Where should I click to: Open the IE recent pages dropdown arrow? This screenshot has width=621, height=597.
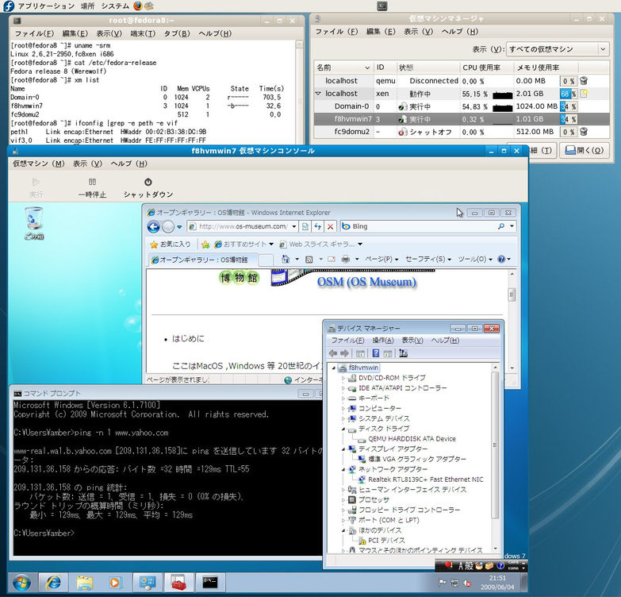179,227
